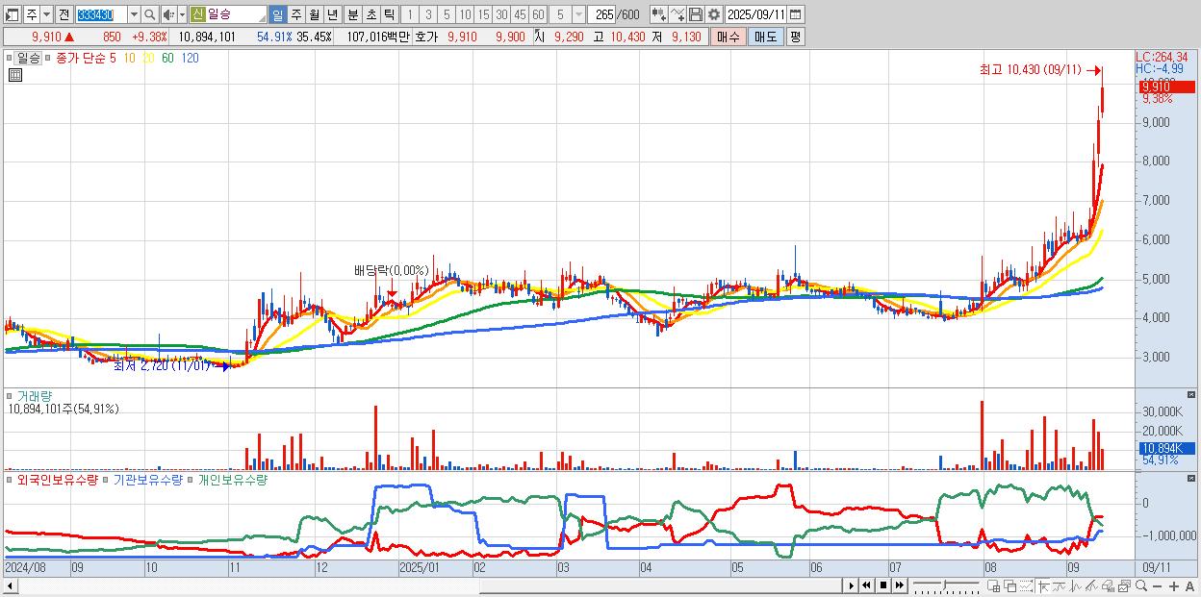
Task: Choose the 30 interval preset button
Action: coord(501,14)
